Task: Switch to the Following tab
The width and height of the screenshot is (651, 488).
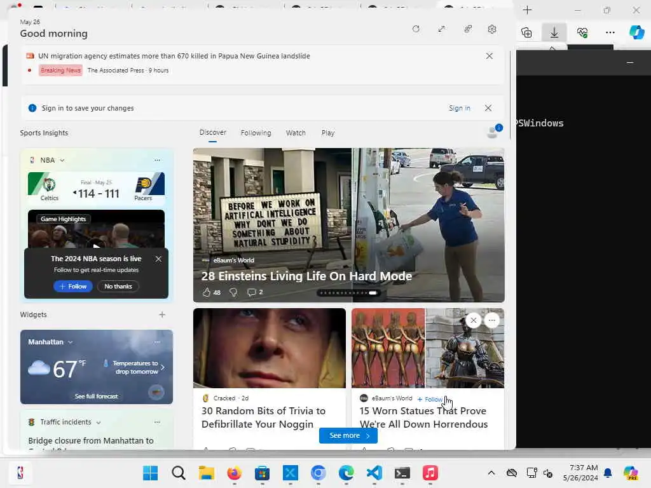Action: [x=256, y=133]
